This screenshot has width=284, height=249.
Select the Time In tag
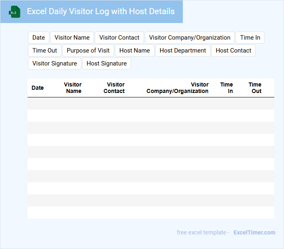[250, 38]
